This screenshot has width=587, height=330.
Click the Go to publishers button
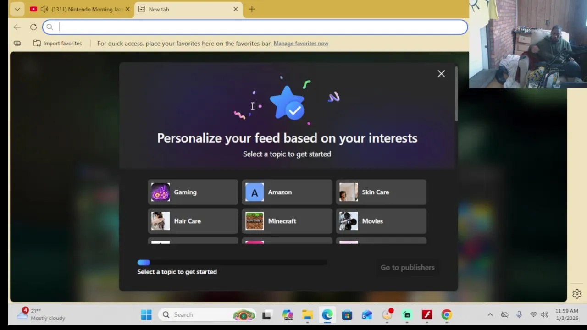[x=407, y=267]
